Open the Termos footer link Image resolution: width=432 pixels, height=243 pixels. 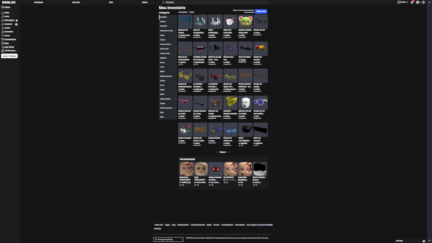tap(217, 225)
